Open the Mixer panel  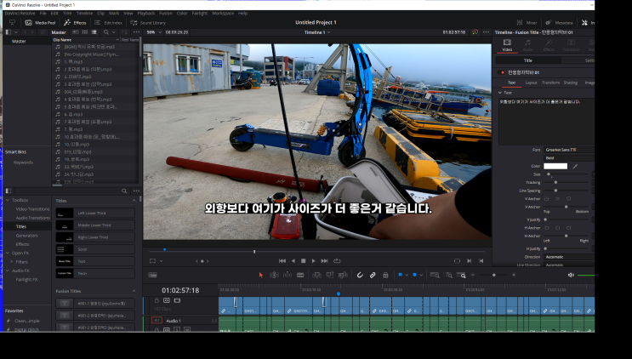(x=527, y=23)
